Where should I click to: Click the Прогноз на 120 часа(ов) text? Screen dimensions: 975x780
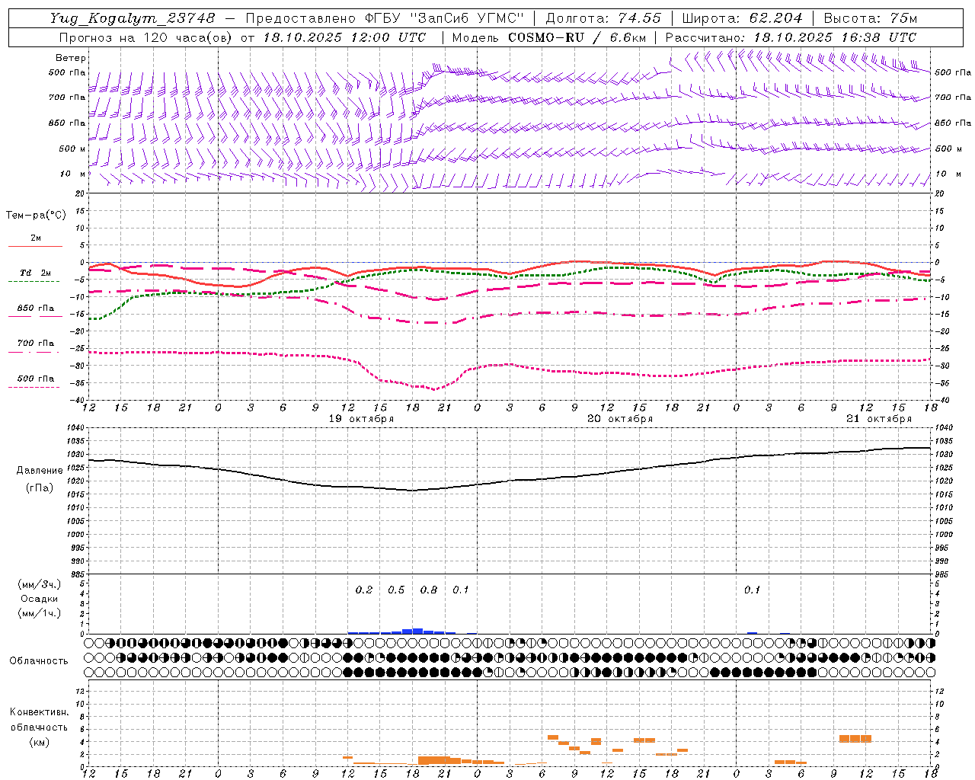pyautogui.click(x=146, y=37)
